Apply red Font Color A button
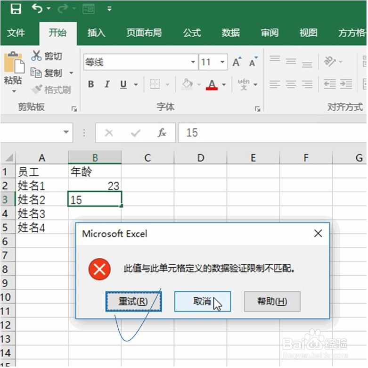The height and width of the screenshot is (368, 368). [x=212, y=84]
